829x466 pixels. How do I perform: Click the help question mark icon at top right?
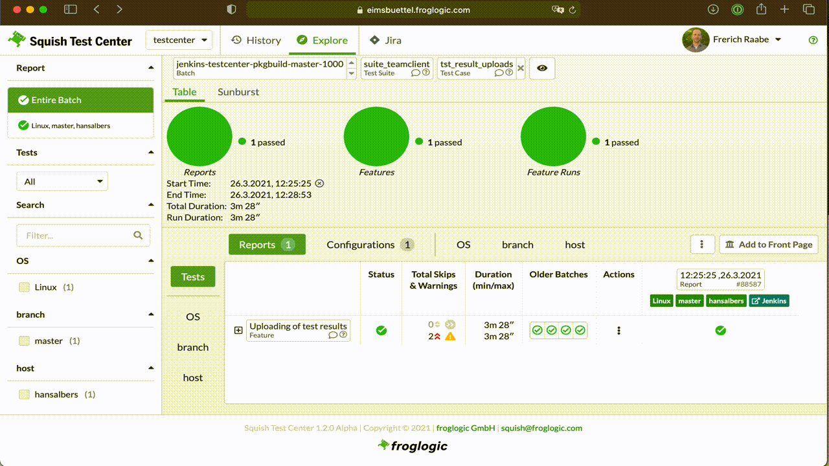813,40
